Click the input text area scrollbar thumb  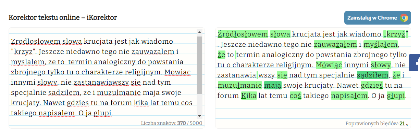199,66
